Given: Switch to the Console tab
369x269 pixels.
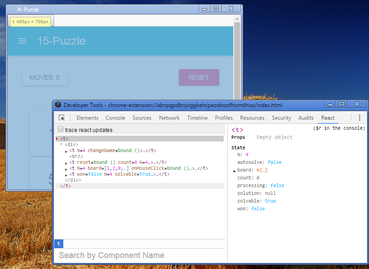Looking at the screenshot, I should [x=115, y=118].
